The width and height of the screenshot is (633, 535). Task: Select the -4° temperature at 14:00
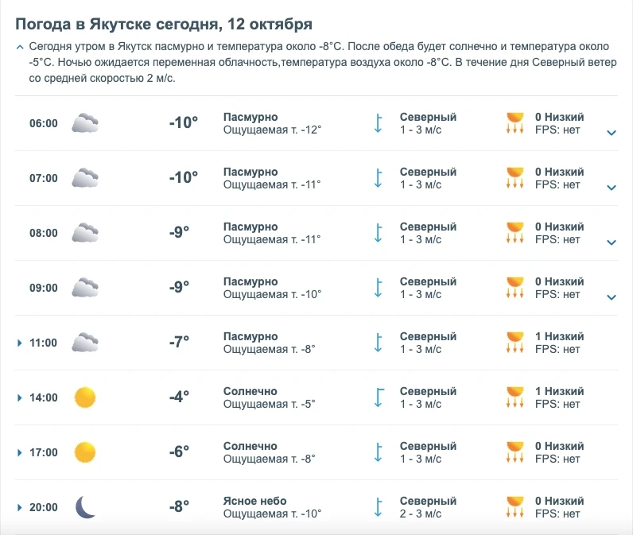pyautogui.click(x=179, y=397)
